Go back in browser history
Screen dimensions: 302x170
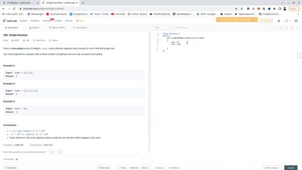pos(3,8)
